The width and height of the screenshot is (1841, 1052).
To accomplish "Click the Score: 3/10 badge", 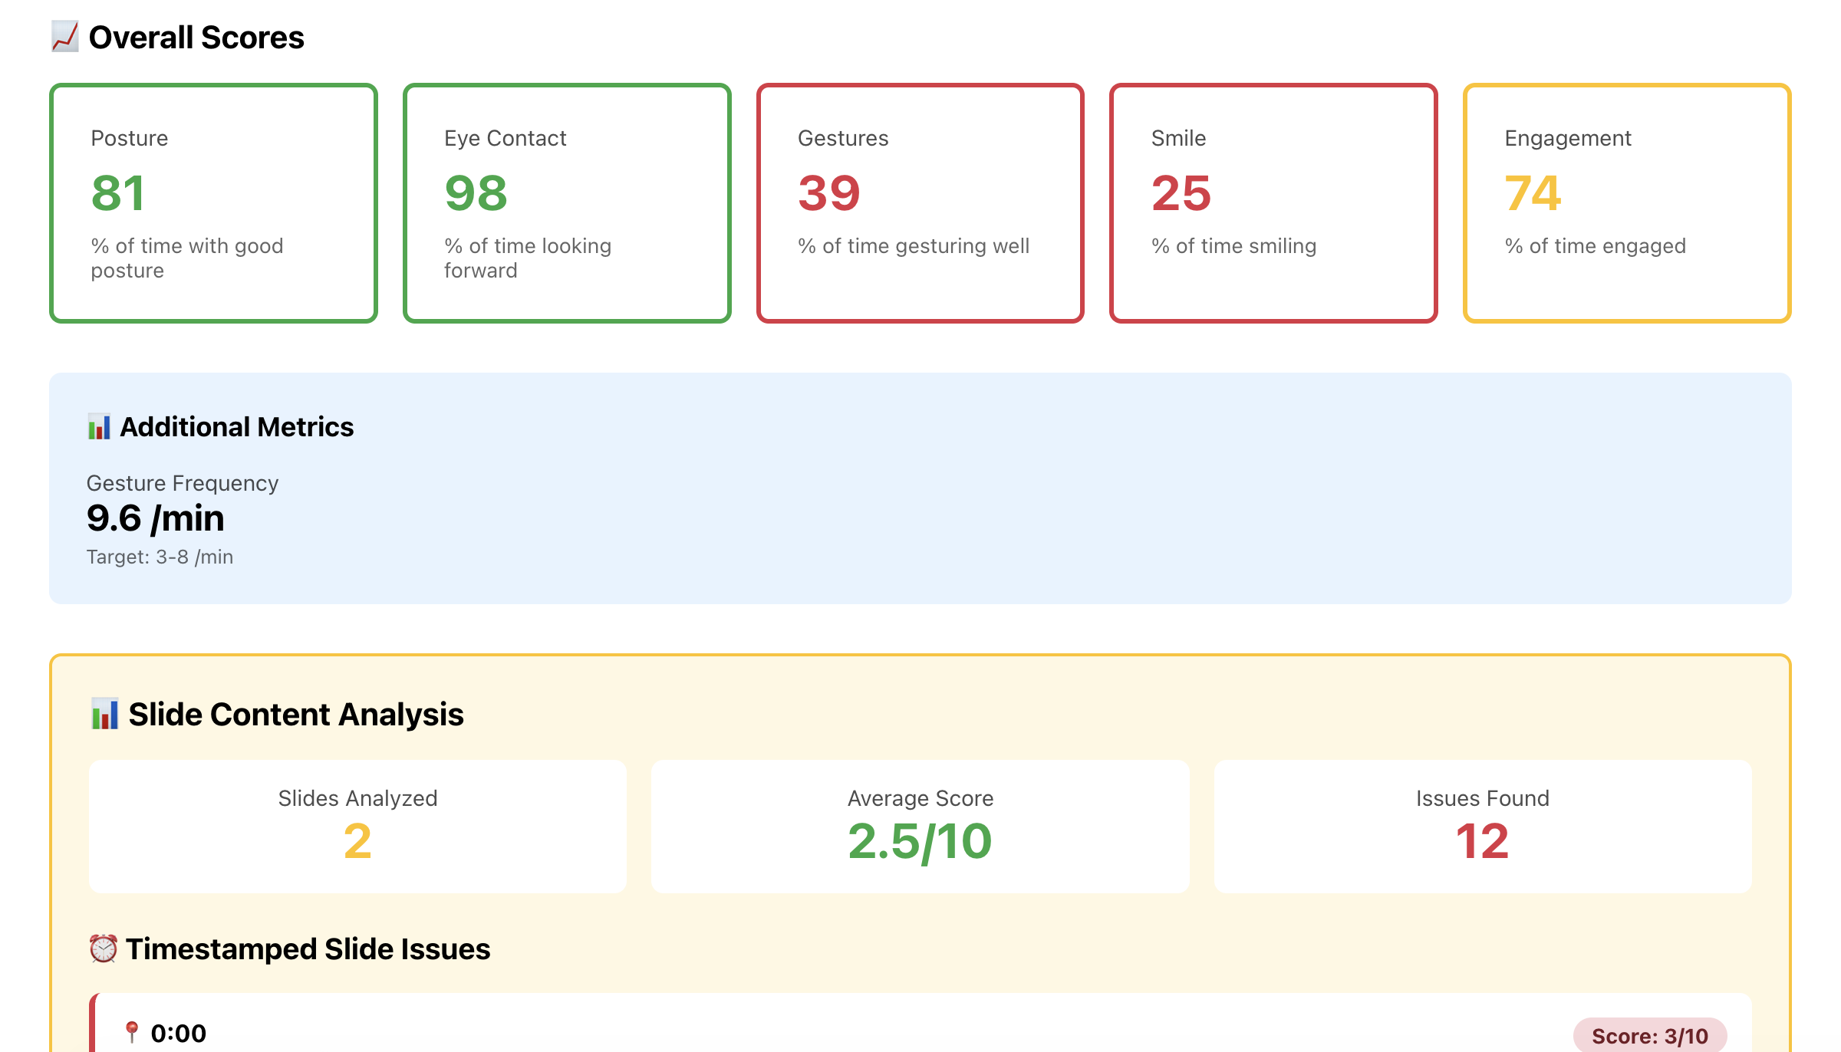I will tap(1649, 1036).
